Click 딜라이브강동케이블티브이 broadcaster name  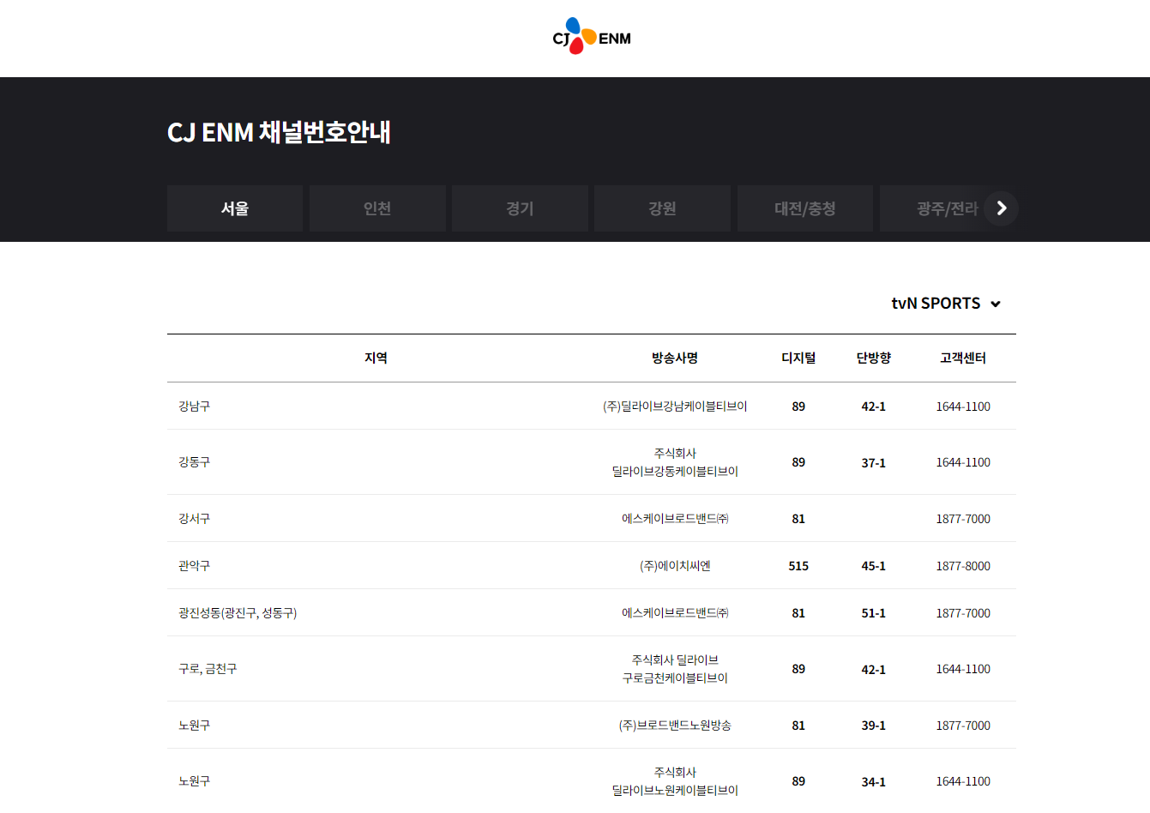[x=675, y=472]
